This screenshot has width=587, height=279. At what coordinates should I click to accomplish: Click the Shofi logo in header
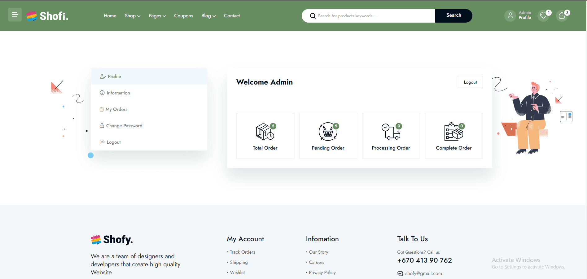pos(47,16)
